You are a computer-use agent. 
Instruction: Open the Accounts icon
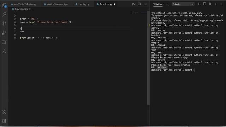pos(4,112)
